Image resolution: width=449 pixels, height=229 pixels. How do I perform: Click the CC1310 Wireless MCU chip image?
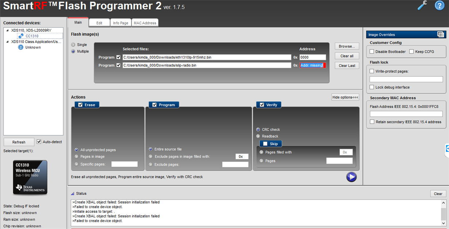(x=30, y=177)
